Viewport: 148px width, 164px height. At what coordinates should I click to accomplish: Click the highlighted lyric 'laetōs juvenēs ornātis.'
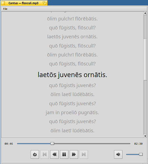click(72, 75)
